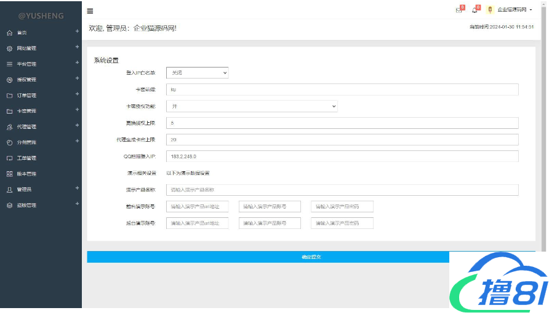Click the 版本管理 grid icon

coord(9,174)
